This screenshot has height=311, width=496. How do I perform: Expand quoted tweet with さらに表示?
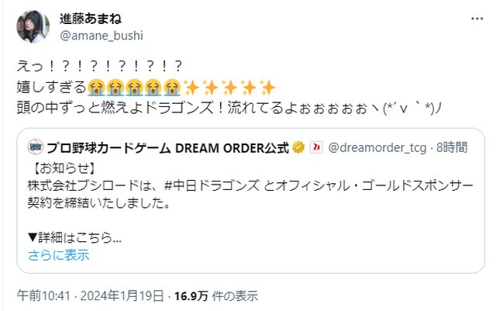point(59,255)
